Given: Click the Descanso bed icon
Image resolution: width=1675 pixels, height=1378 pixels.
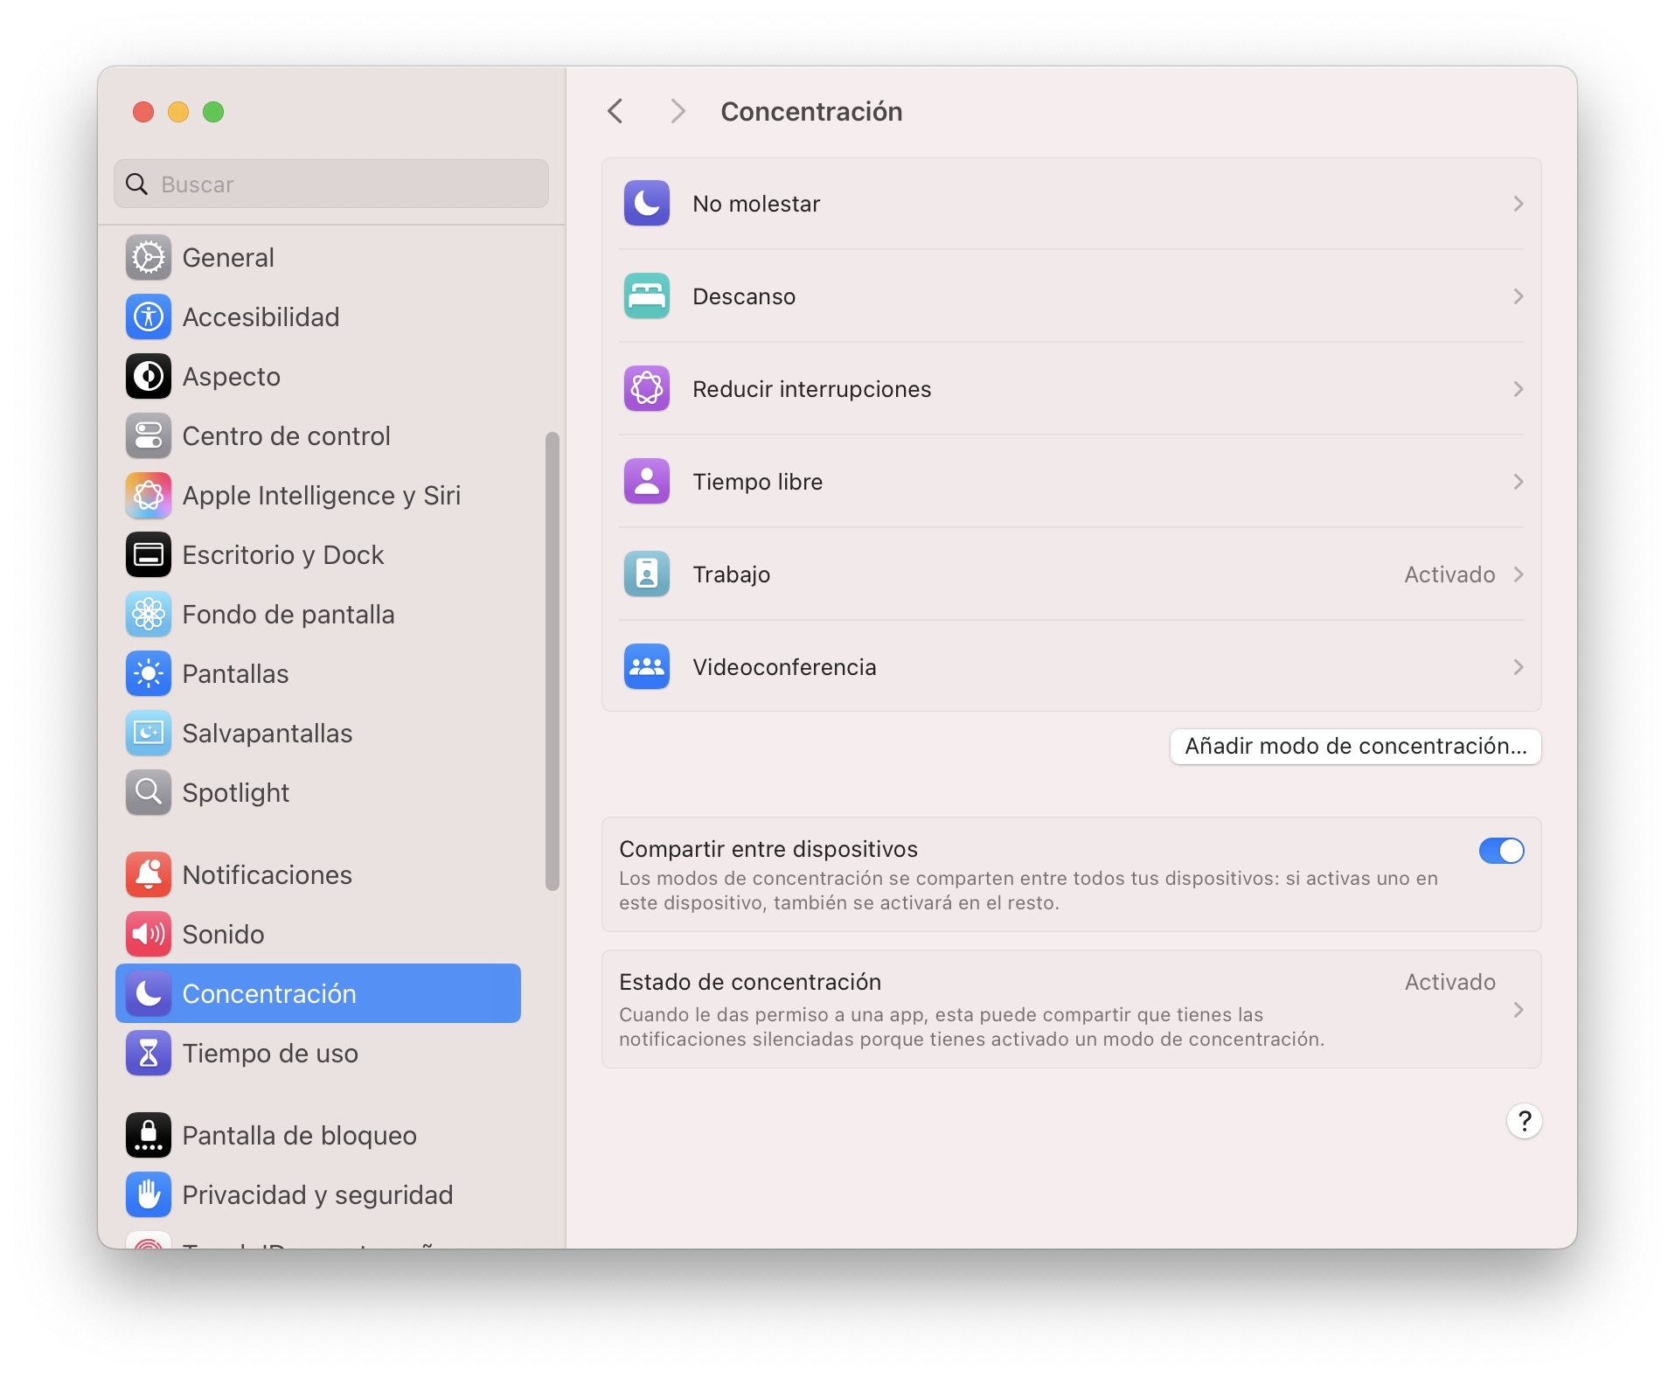Looking at the screenshot, I should click(x=647, y=296).
